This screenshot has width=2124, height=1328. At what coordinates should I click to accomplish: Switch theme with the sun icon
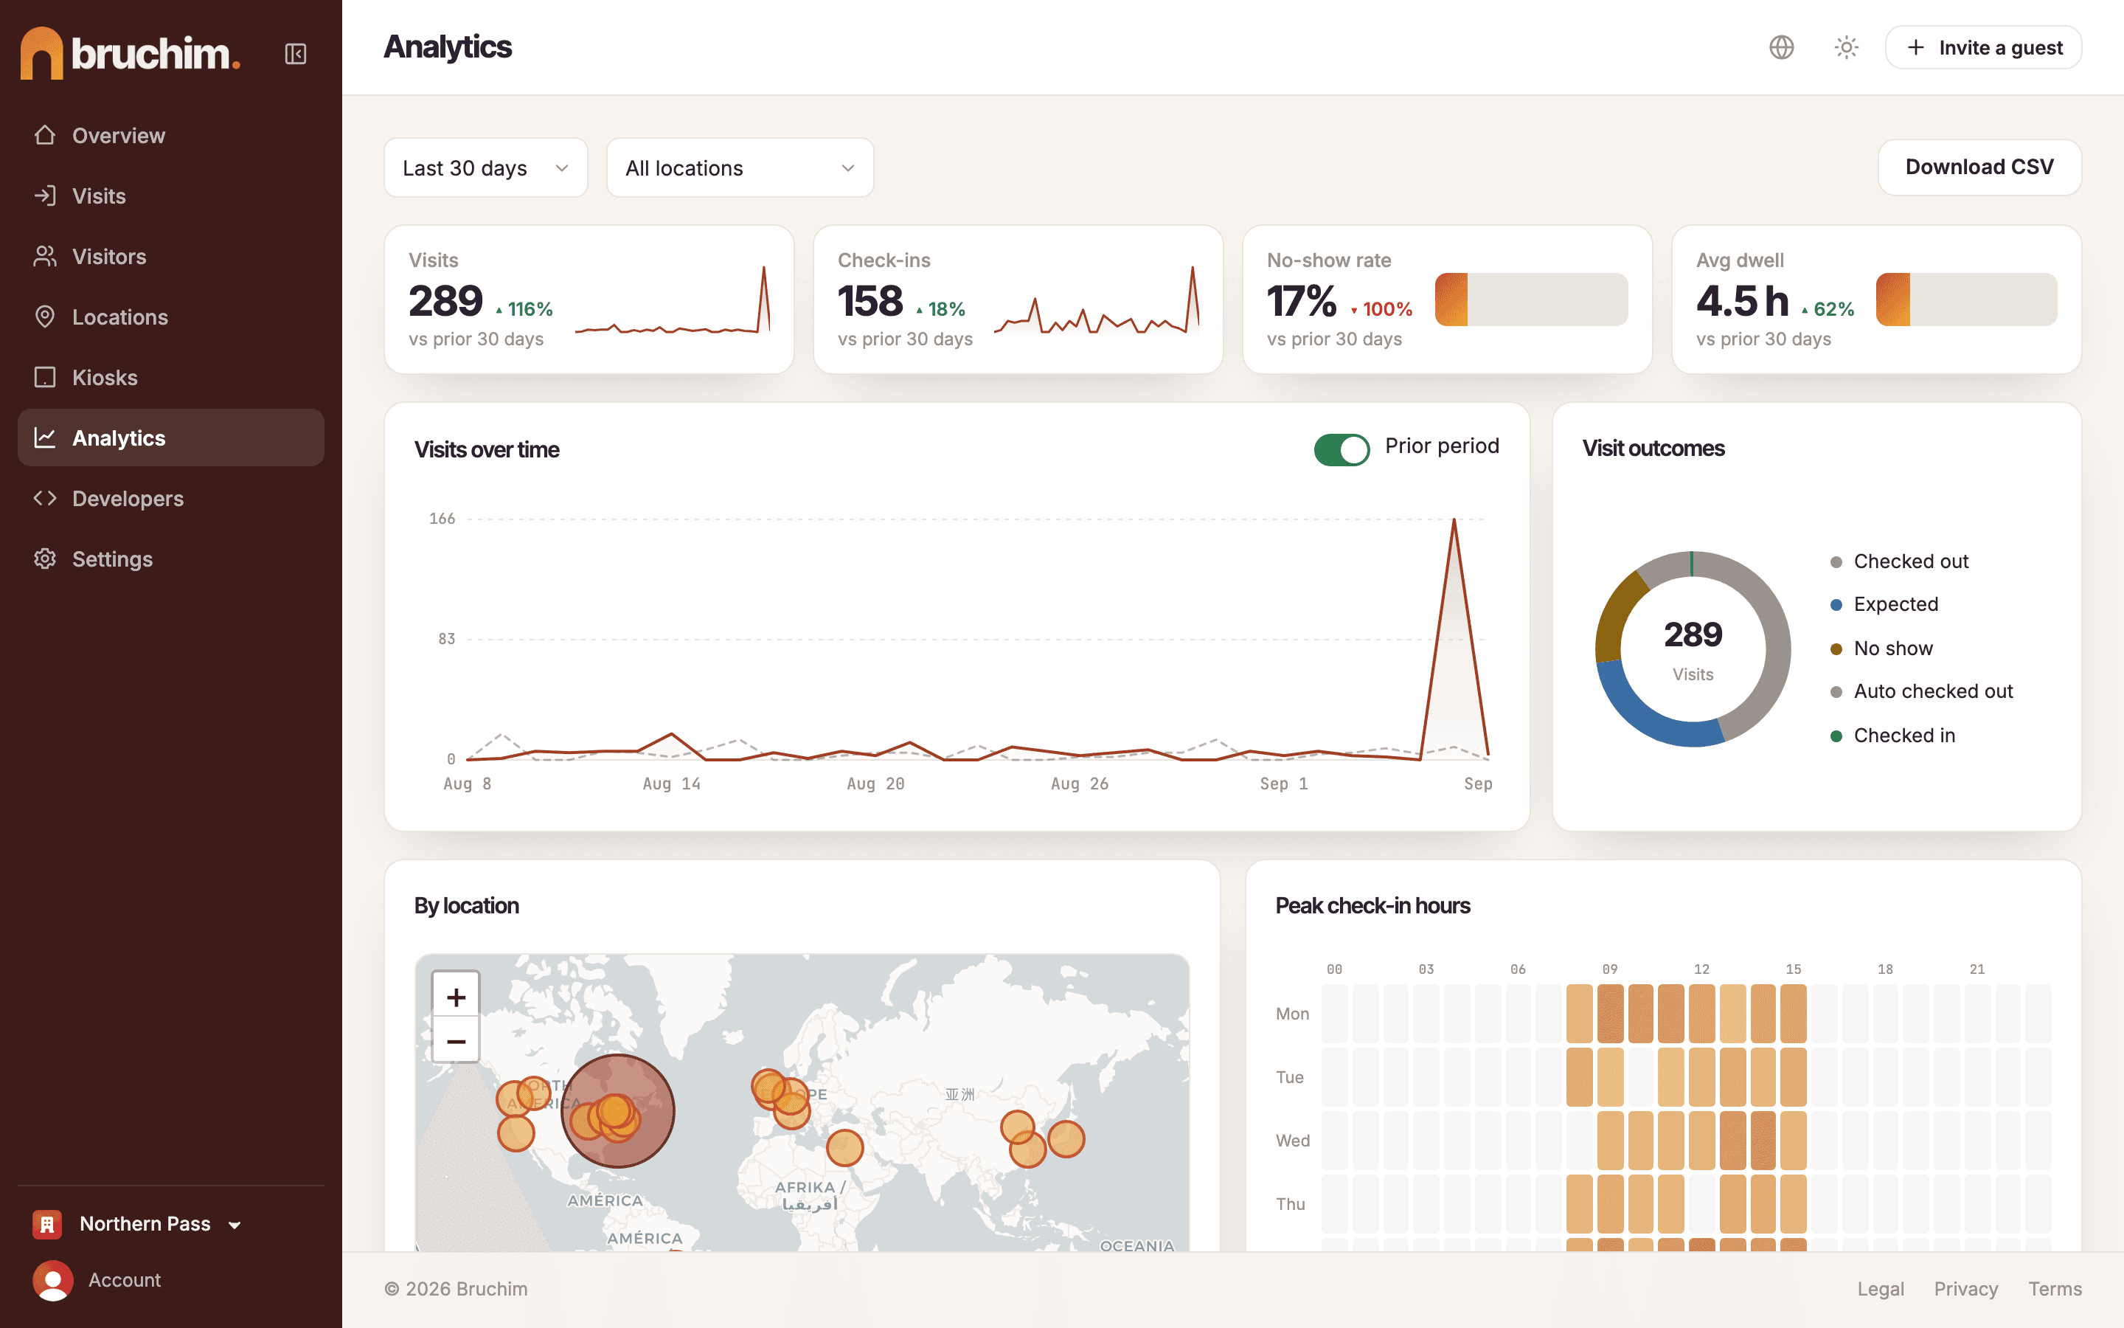pos(1847,47)
